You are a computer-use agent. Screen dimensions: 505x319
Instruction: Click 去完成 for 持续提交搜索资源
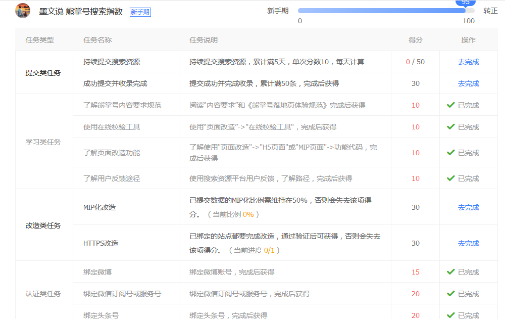pos(469,62)
